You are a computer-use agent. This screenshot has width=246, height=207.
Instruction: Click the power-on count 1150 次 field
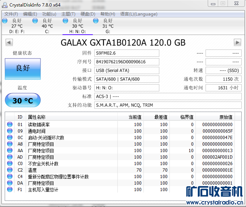click(223, 79)
